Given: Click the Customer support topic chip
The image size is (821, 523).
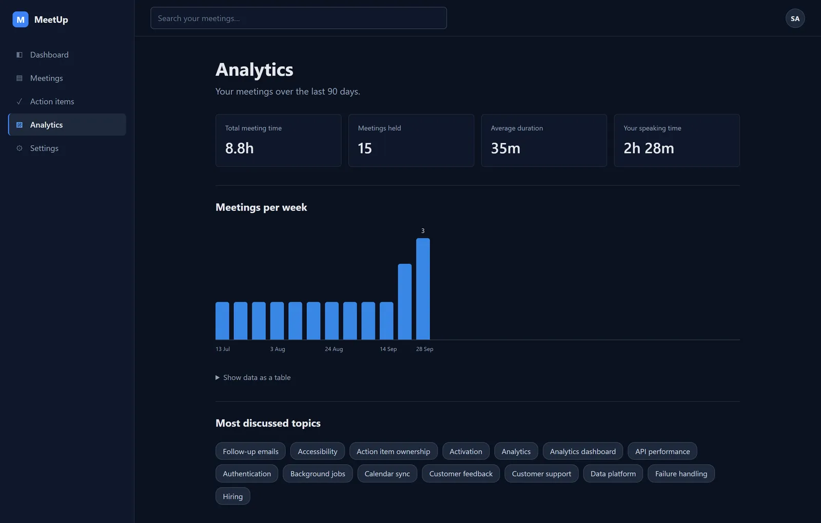Looking at the screenshot, I should [x=541, y=474].
